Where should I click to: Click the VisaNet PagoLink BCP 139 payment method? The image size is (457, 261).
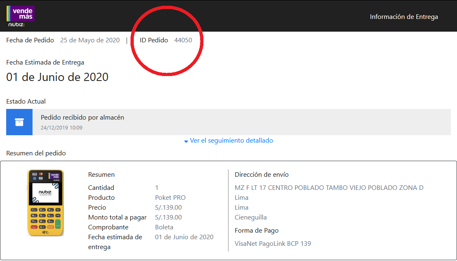(x=273, y=243)
